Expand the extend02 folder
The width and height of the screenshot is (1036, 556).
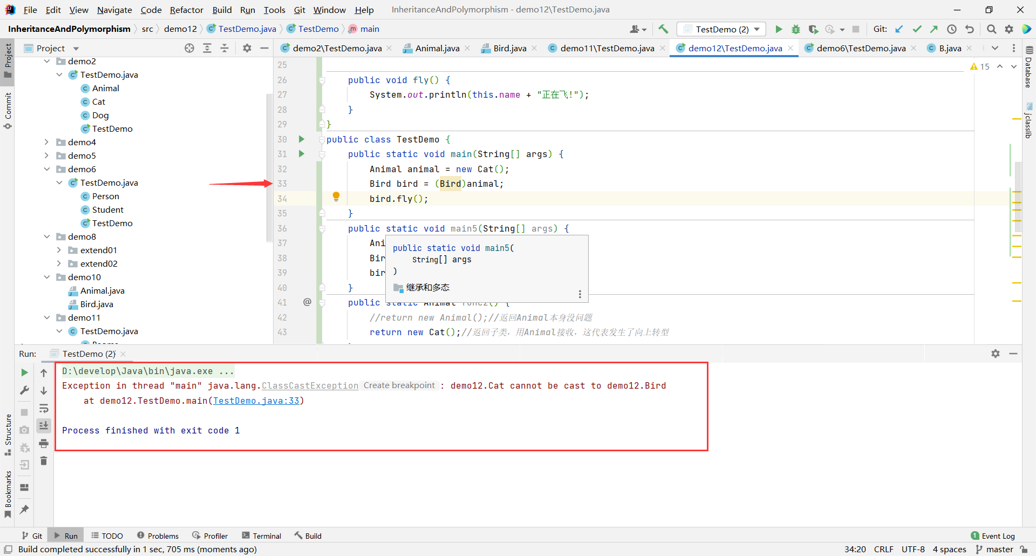[59, 263]
